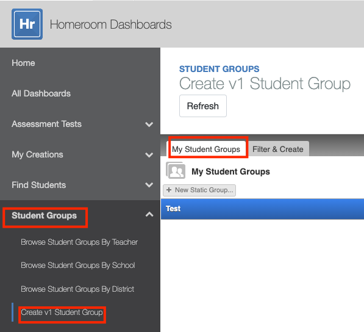The width and height of the screenshot is (364, 332).
Task: Expand the Find Students chevron
Action: (149, 185)
